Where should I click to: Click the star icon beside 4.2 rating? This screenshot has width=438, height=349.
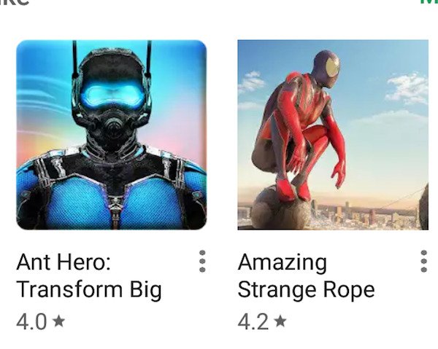[x=280, y=321]
